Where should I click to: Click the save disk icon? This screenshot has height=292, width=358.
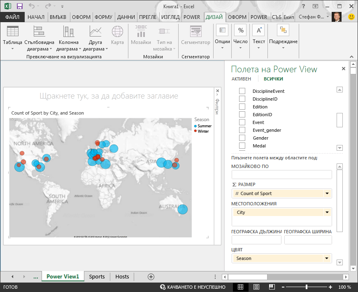20,6
